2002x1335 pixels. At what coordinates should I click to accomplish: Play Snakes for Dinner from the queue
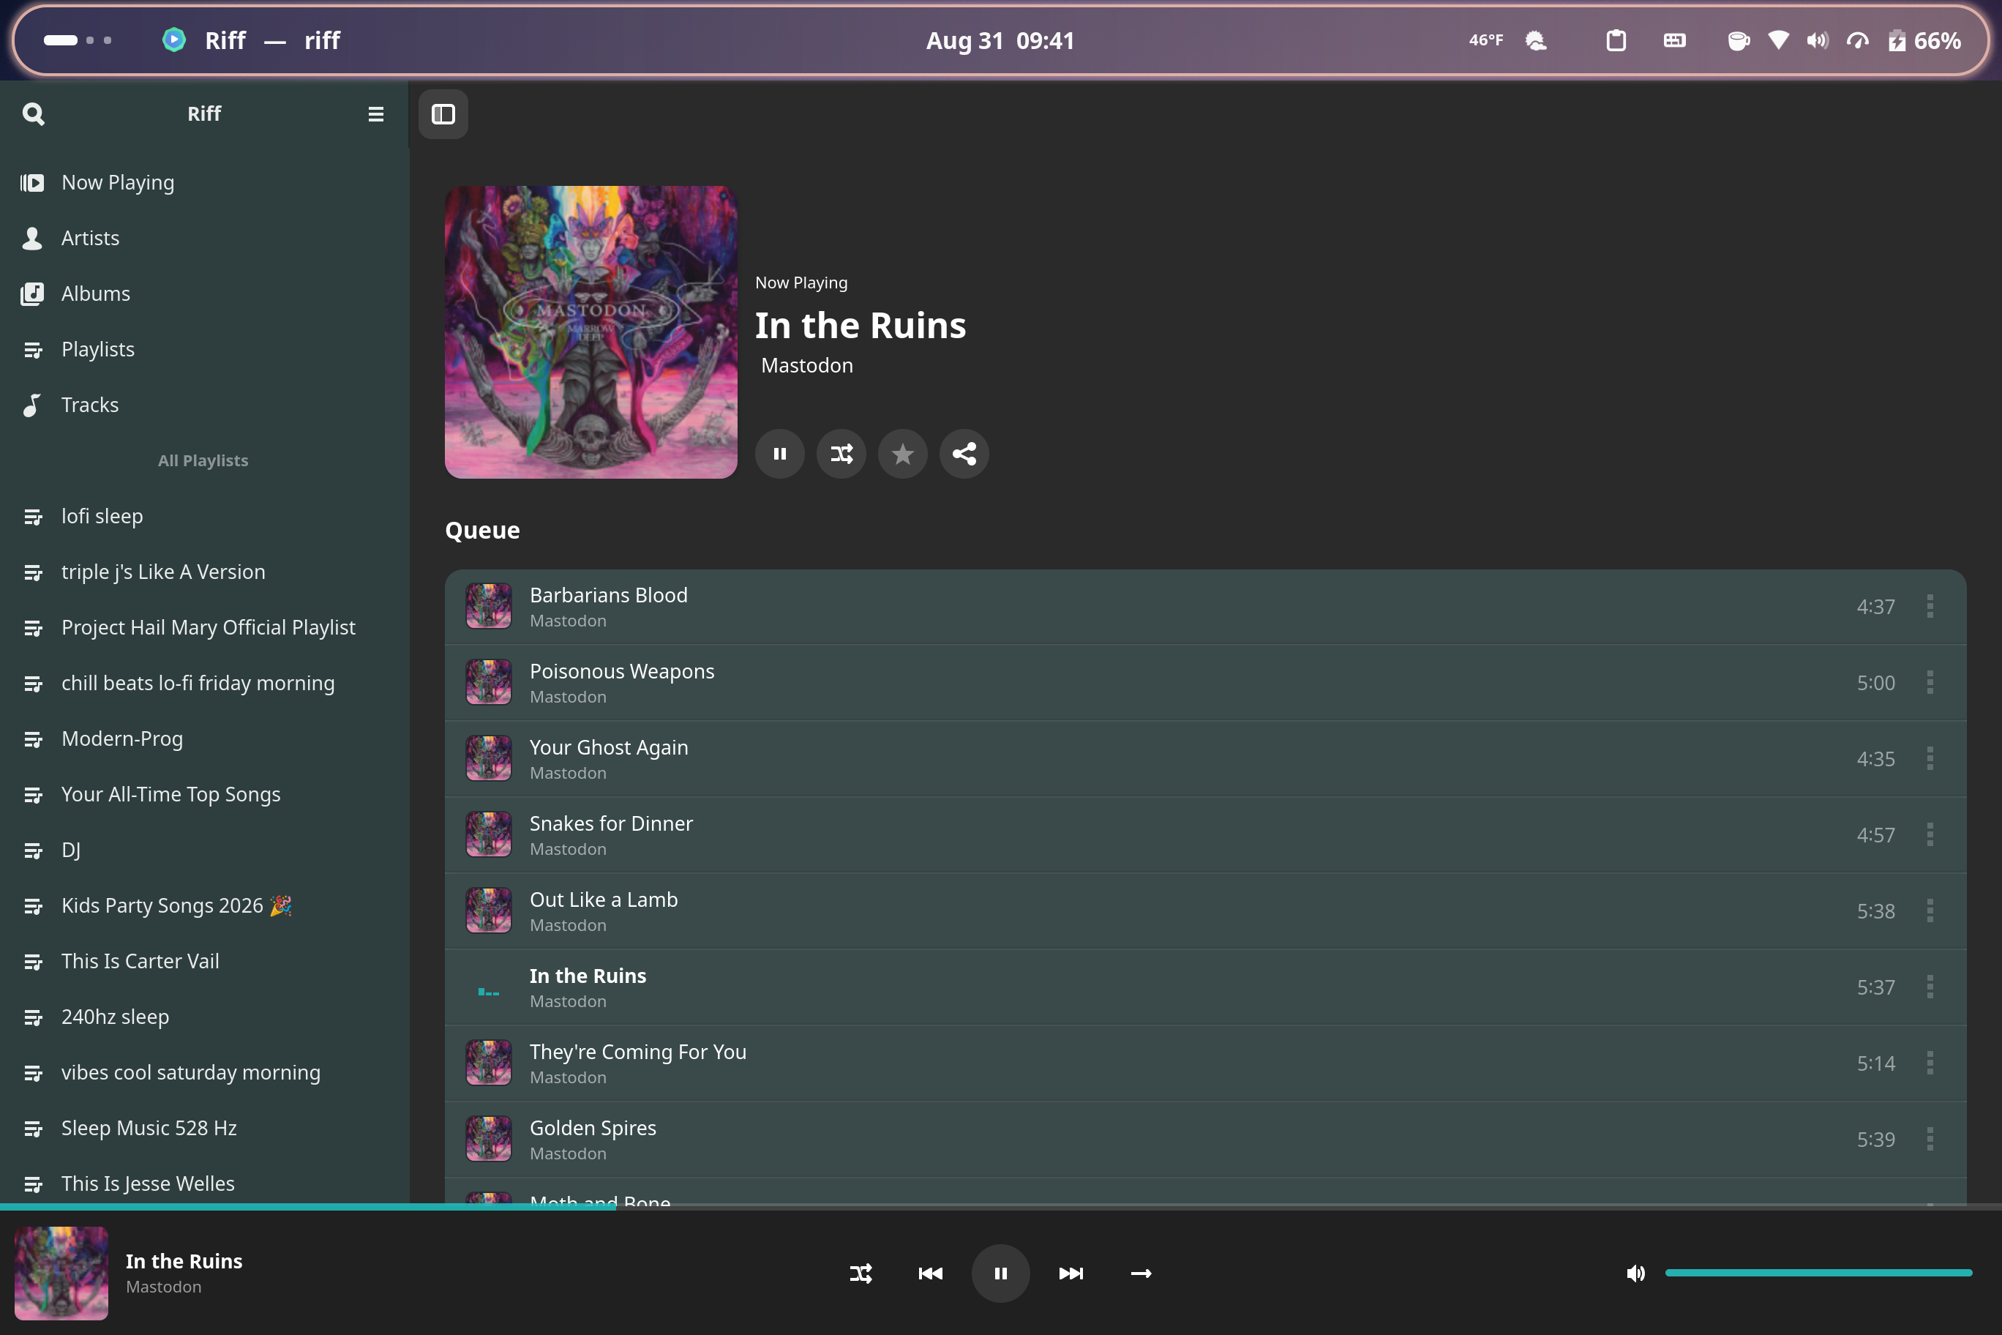1205,834
